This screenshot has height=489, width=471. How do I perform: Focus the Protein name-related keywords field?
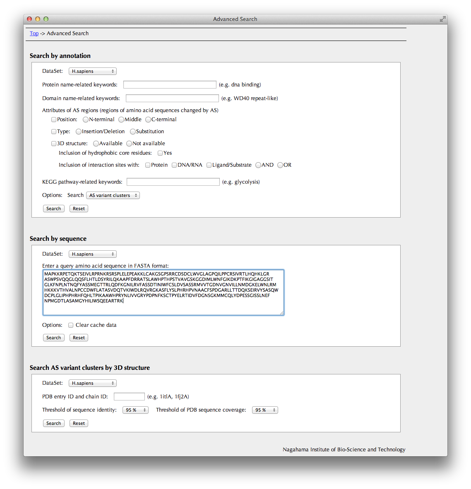170,85
